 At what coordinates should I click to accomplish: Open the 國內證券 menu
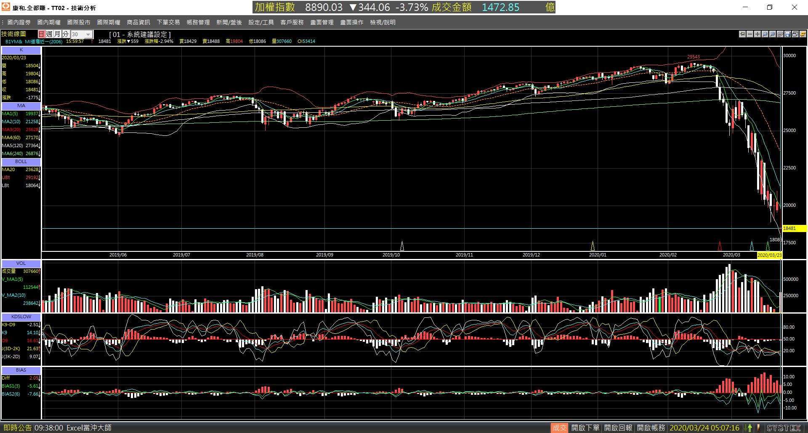click(19, 22)
